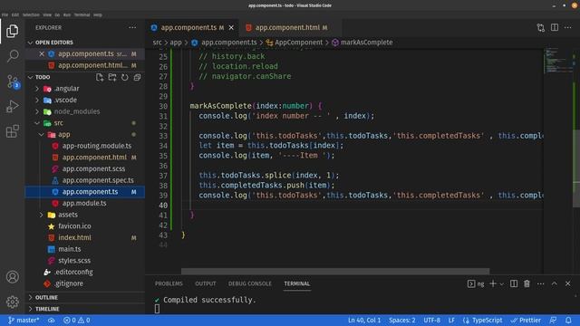This screenshot has width=580, height=326.
Task: Open terminal panel more actions ellipsis
Action: (540, 283)
